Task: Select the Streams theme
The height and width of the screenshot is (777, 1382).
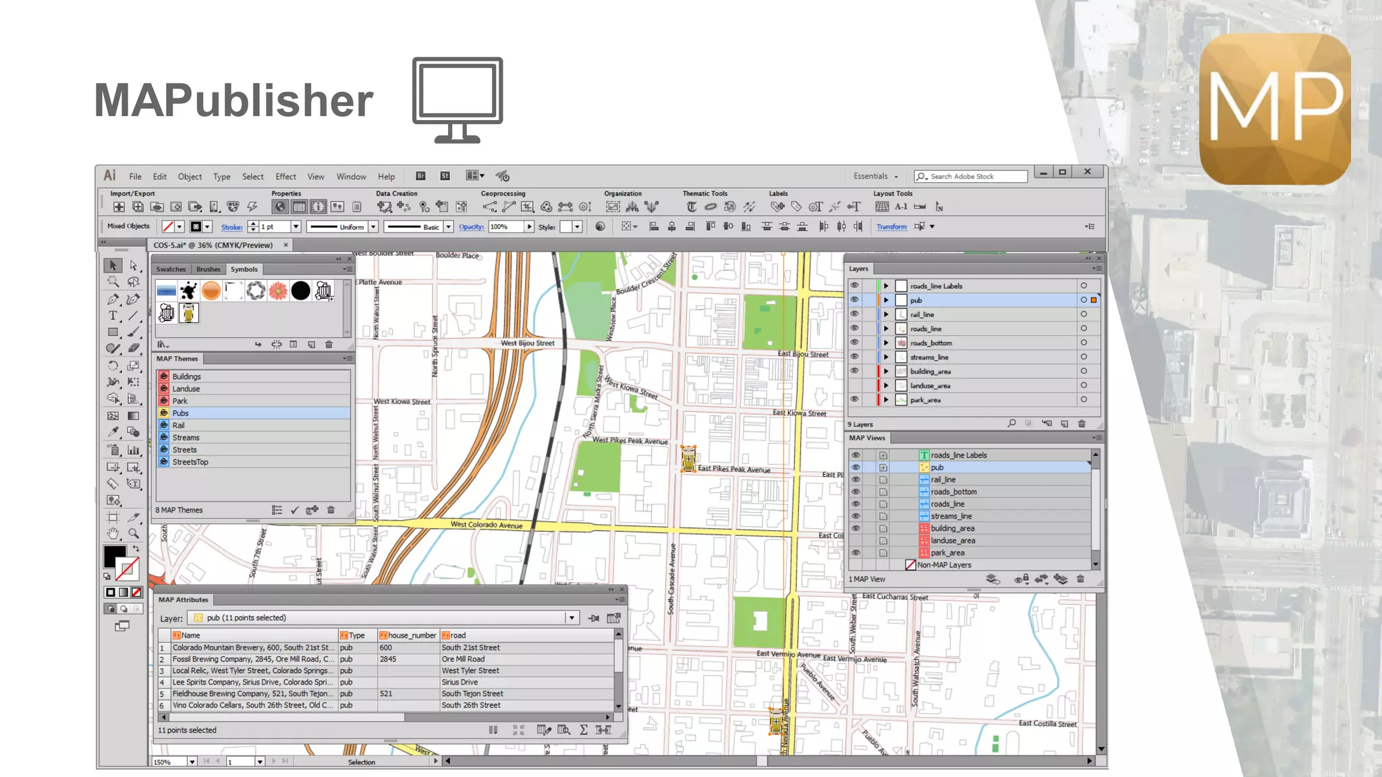Action: click(x=186, y=437)
